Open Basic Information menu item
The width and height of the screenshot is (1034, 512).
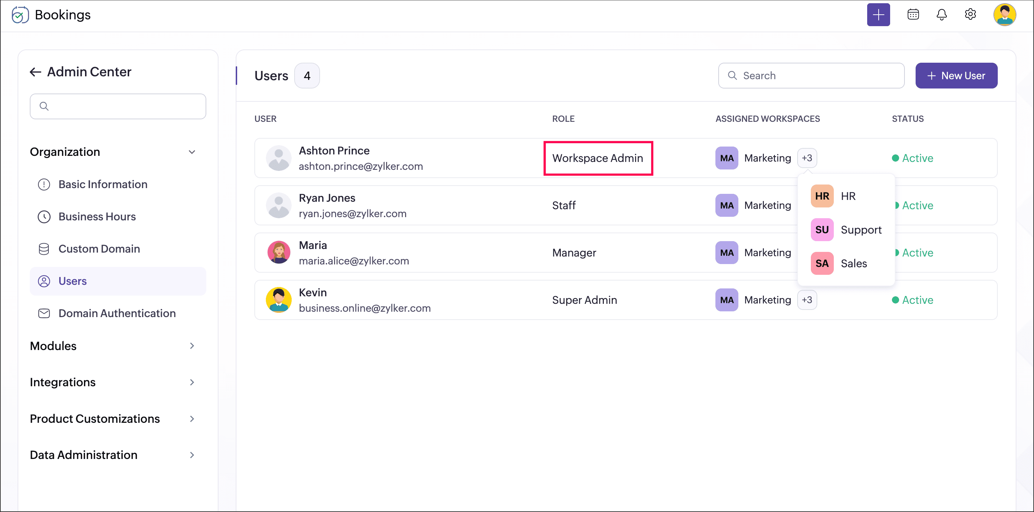coord(103,185)
